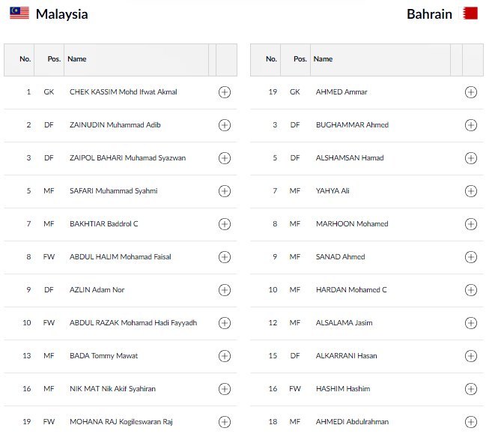Click the Bahrain team name heading

tap(429, 14)
